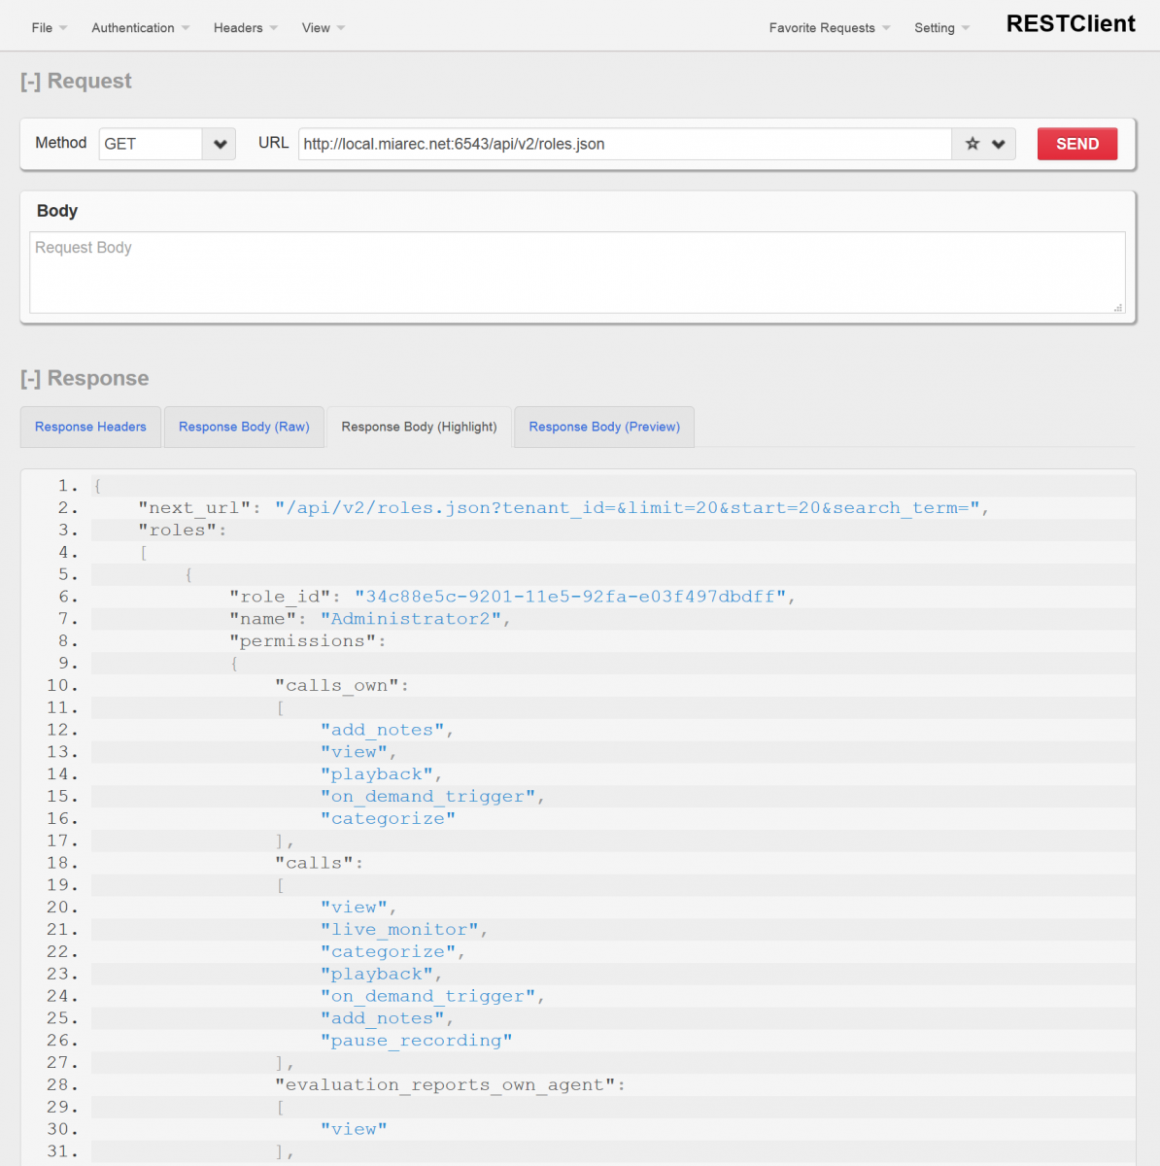Select Response Body (Highlight) tab
Screen dimensions: 1160x1166
tap(419, 427)
